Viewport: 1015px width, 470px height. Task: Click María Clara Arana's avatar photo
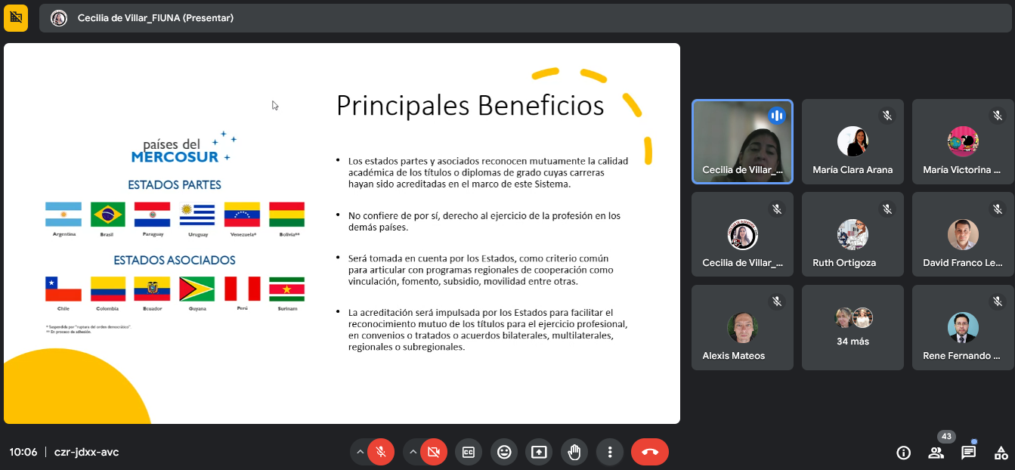853,141
